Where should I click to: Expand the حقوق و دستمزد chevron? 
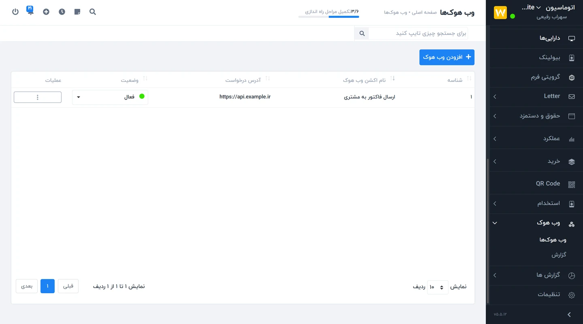click(x=495, y=116)
